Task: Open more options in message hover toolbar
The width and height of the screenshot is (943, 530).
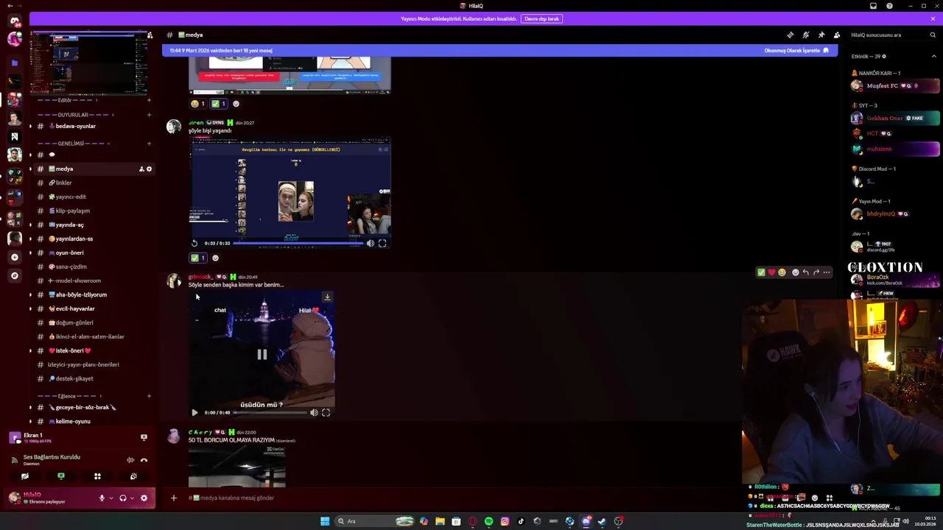Action: pyautogui.click(x=827, y=272)
